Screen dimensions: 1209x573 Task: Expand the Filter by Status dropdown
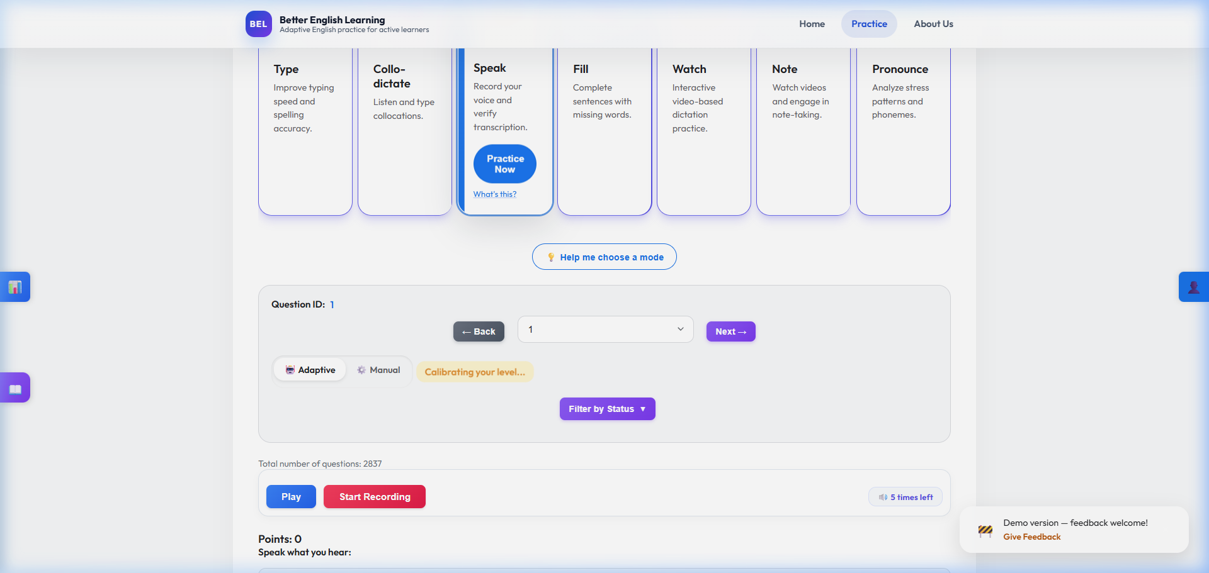608,409
